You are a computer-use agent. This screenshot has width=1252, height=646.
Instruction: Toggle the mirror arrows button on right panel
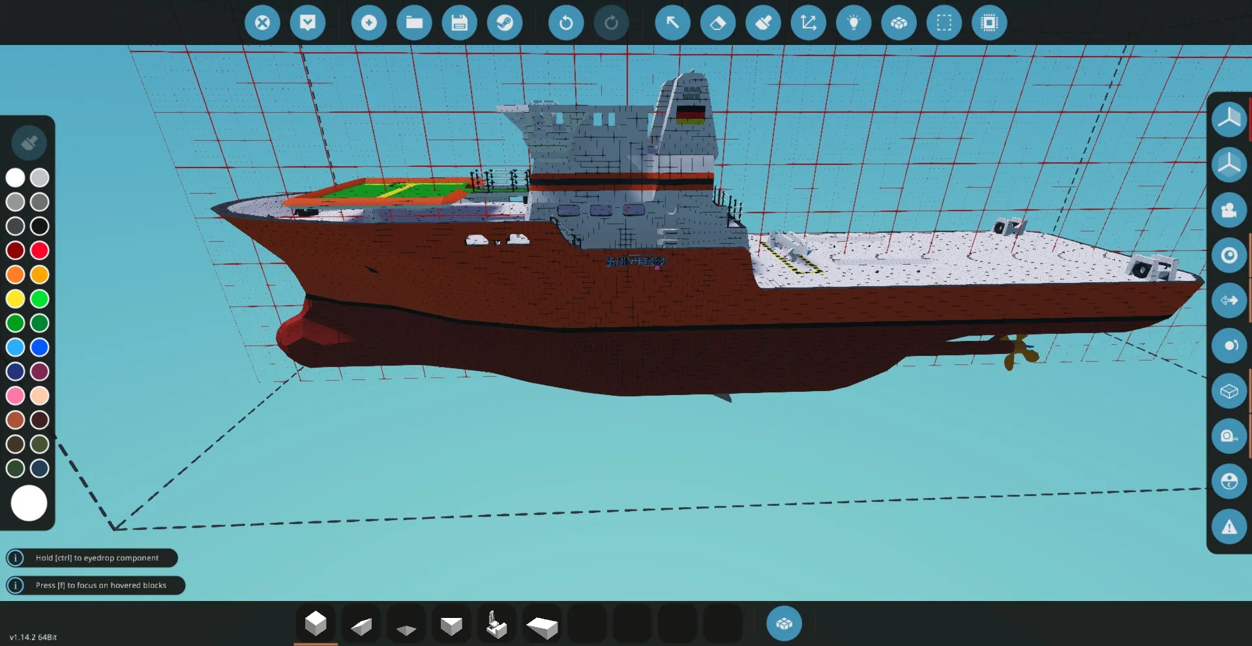tap(1229, 301)
